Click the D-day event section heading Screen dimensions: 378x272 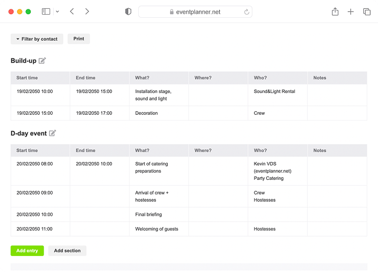[29, 133]
